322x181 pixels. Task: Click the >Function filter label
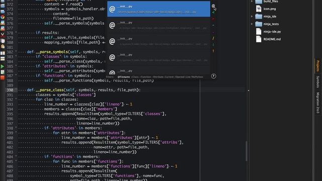[x=146, y=77]
